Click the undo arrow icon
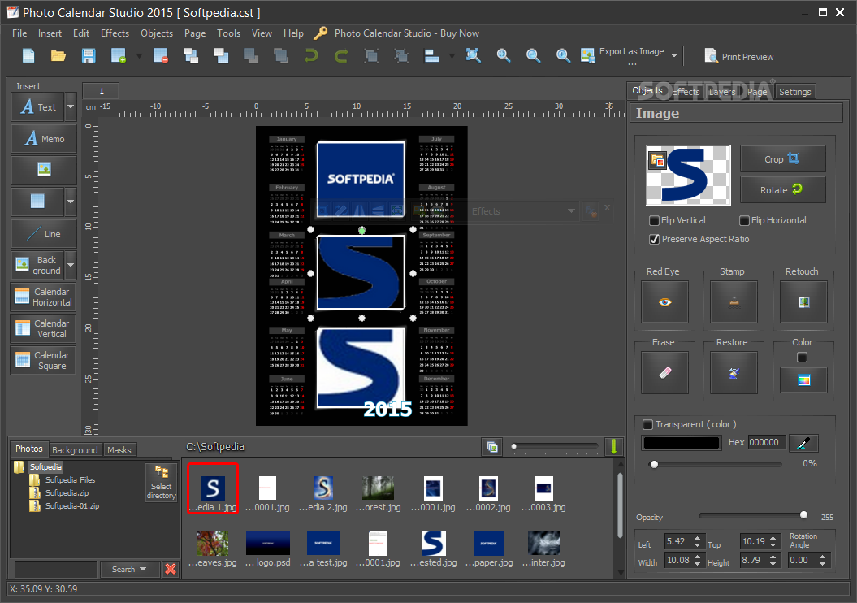857x603 pixels. 311,56
